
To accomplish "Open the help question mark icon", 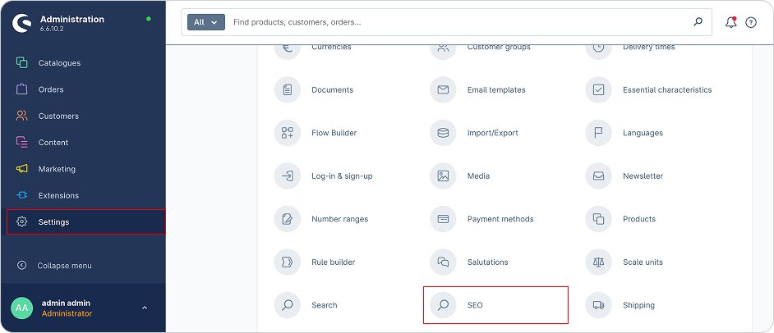I will coord(750,22).
